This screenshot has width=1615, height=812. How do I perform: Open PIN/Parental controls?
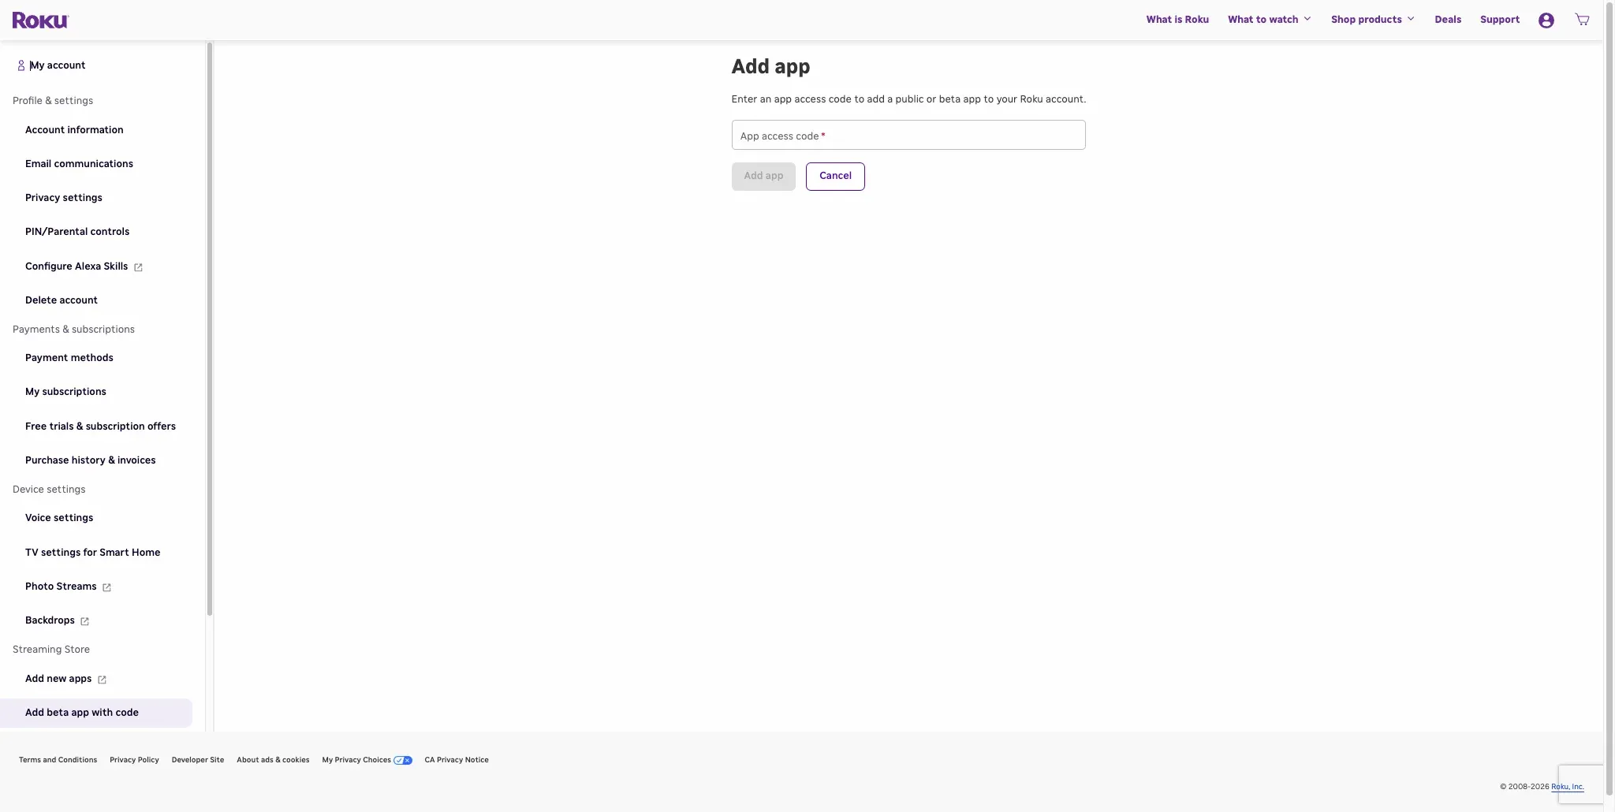[x=77, y=232]
